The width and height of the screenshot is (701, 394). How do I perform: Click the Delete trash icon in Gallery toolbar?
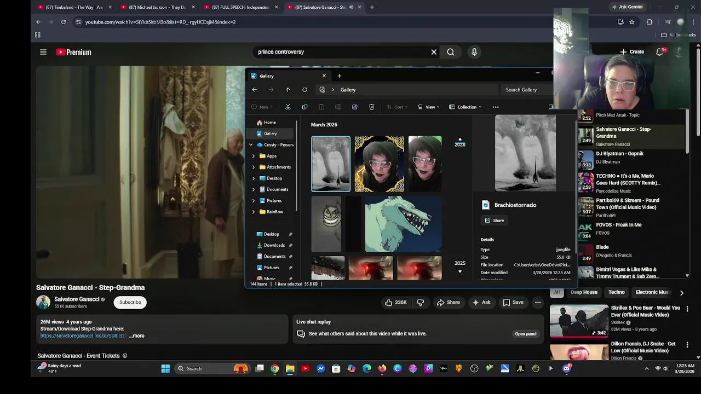point(371,107)
